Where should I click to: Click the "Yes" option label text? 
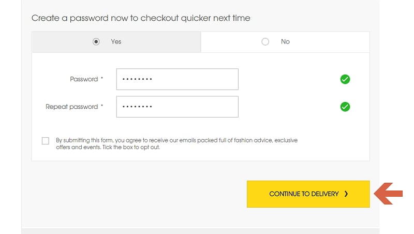tap(116, 42)
